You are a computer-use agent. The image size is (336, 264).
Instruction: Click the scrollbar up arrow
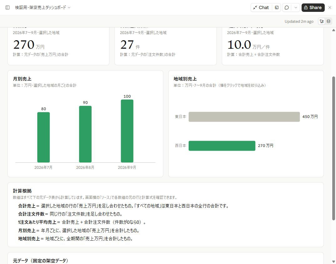click(x=333, y=30)
